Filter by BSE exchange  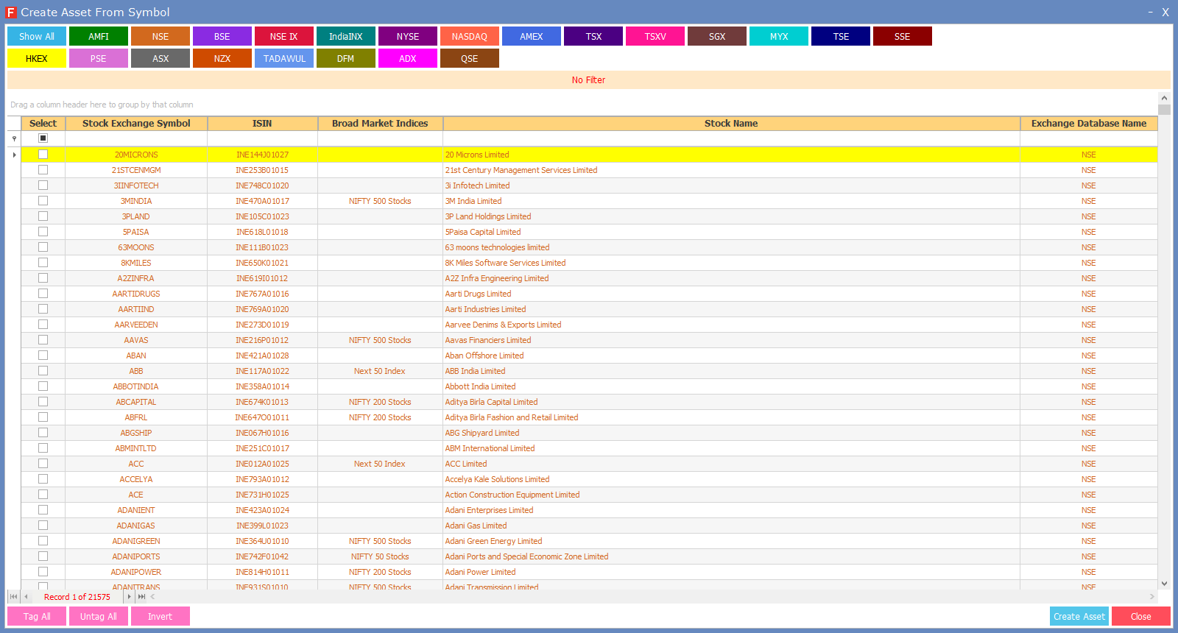coord(222,36)
